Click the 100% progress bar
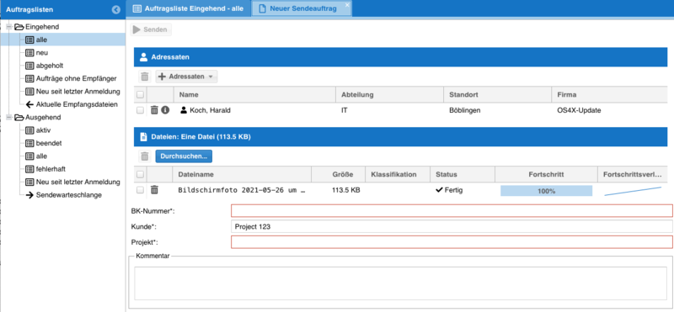The image size is (674, 312). [546, 191]
